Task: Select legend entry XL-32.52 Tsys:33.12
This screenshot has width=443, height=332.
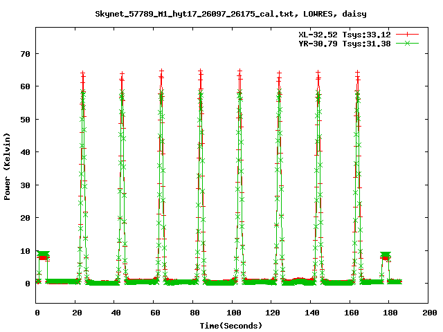Action: [x=345, y=35]
